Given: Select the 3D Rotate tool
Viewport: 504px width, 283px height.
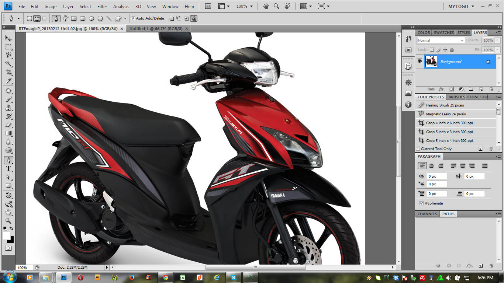Looking at the screenshot, I should [8, 195].
